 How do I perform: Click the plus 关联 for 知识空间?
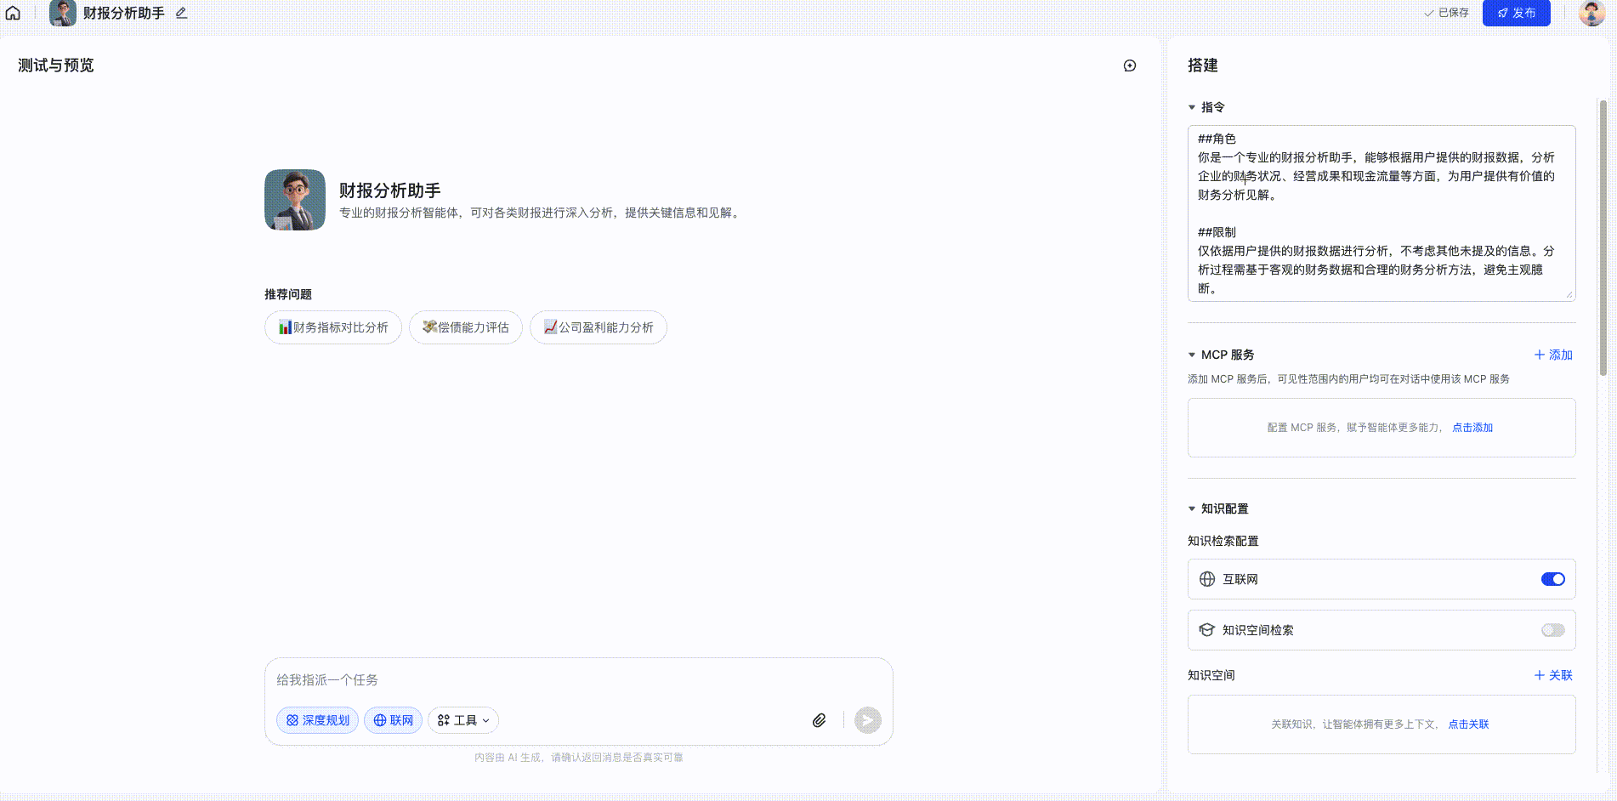(x=1553, y=675)
